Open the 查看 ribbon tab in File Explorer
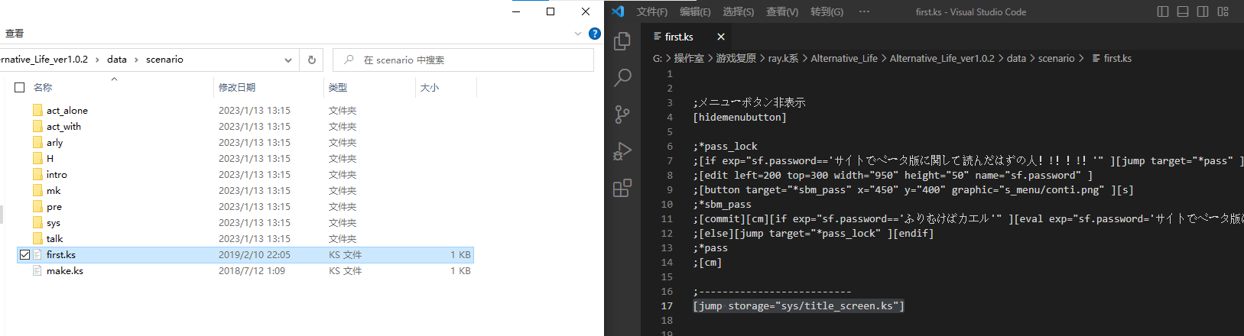This screenshot has height=336, width=1244. (15, 34)
